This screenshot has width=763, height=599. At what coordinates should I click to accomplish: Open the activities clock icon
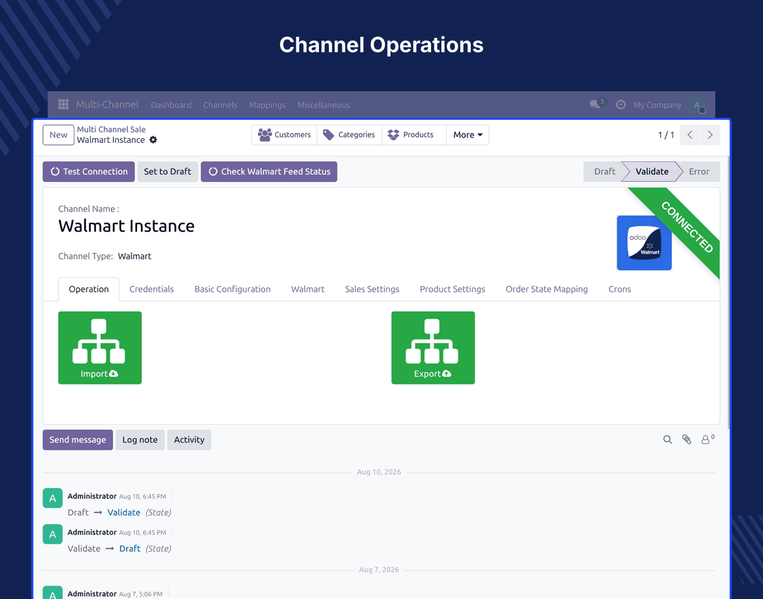pyautogui.click(x=621, y=105)
